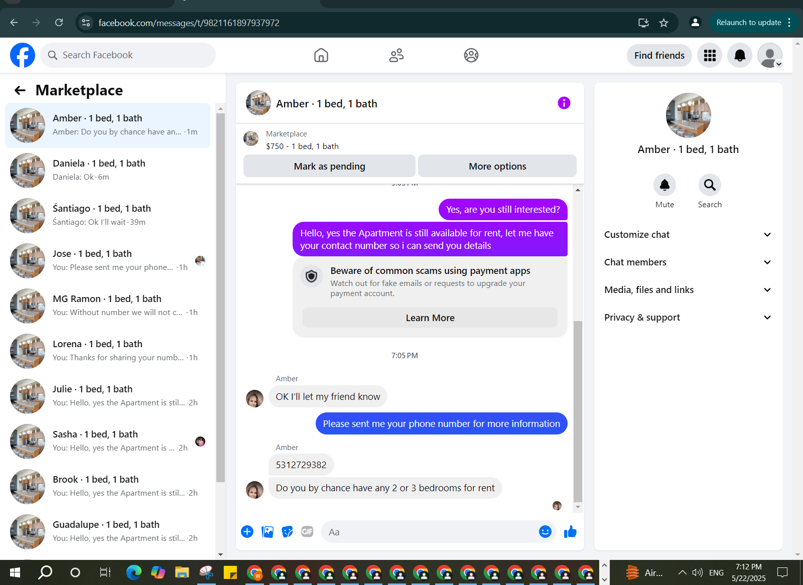This screenshot has width=803, height=585.
Task: Search in conversation with the magnifier button
Action: [x=710, y=185]
